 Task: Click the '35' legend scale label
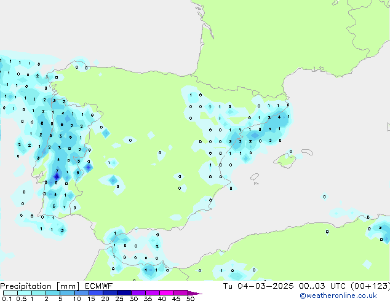tap(148, 299)
